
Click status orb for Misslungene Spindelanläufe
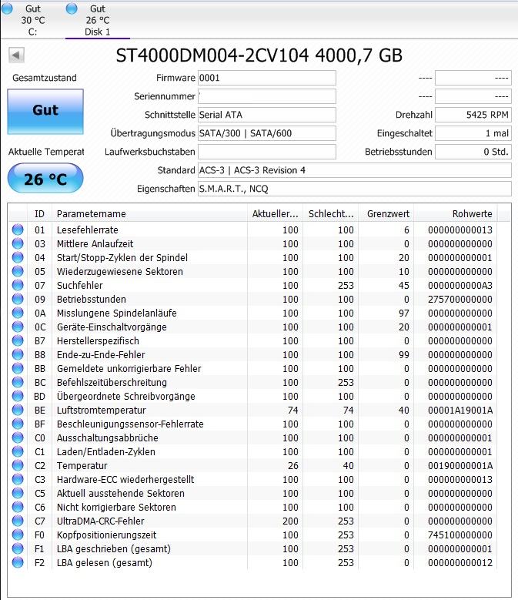pyautogui.click(x=18, y=313)
